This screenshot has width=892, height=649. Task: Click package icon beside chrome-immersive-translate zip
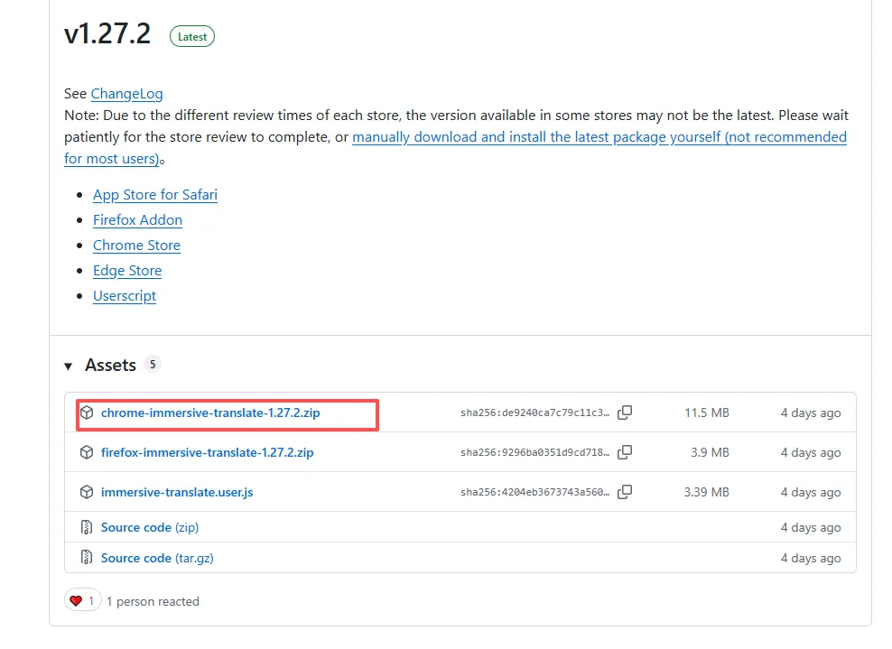(87, 413)
